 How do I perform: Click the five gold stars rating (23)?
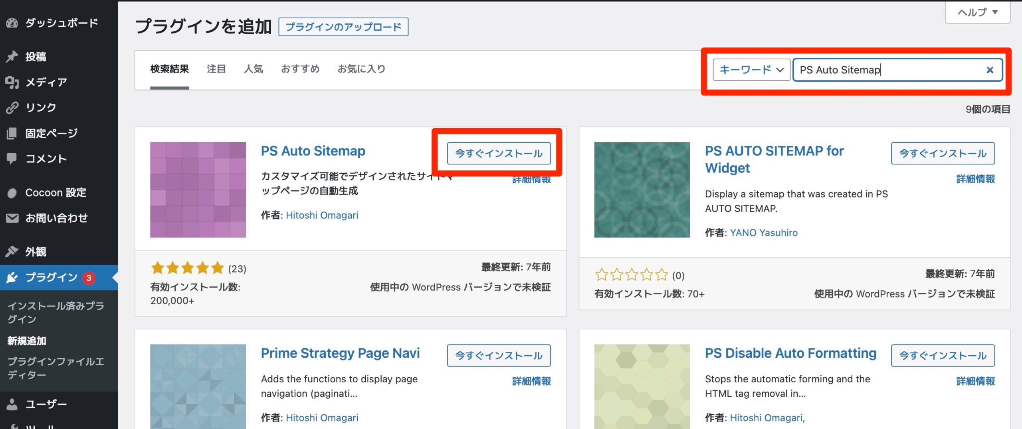188,268
